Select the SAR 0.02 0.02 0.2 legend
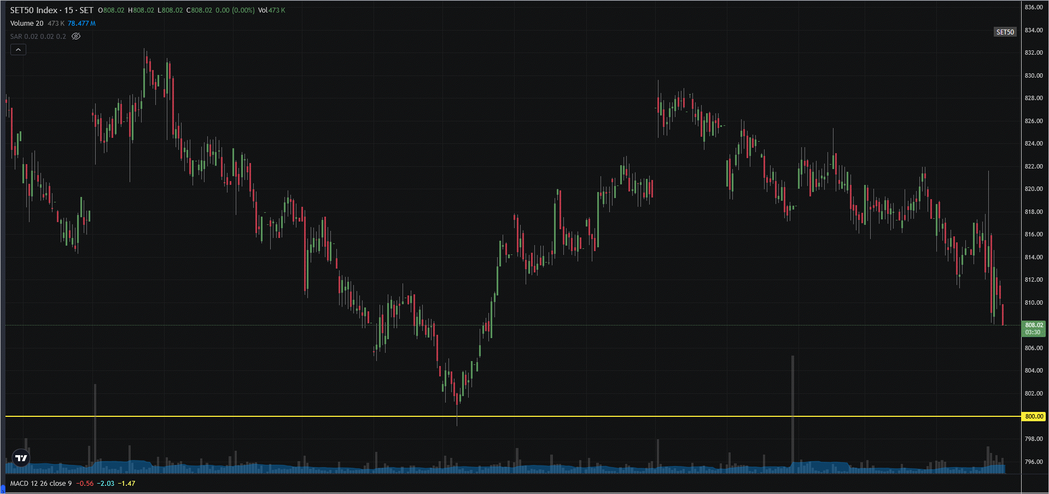The image size is (1049, 494). click(x=38, y=37)
